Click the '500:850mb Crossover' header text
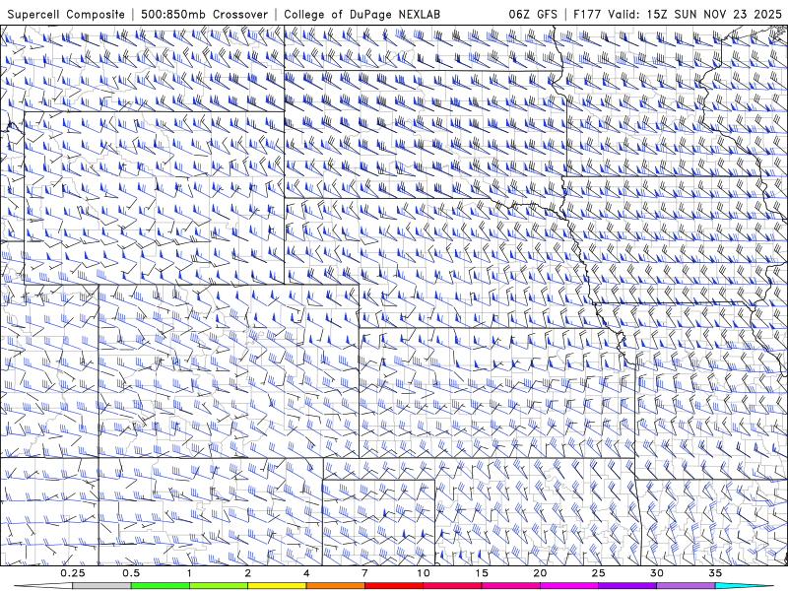 coord(205,14)
